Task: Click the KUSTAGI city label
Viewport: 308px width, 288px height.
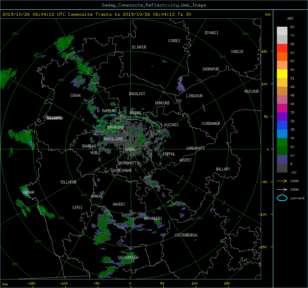Action: pyautogui.click(x=171, y=125)
